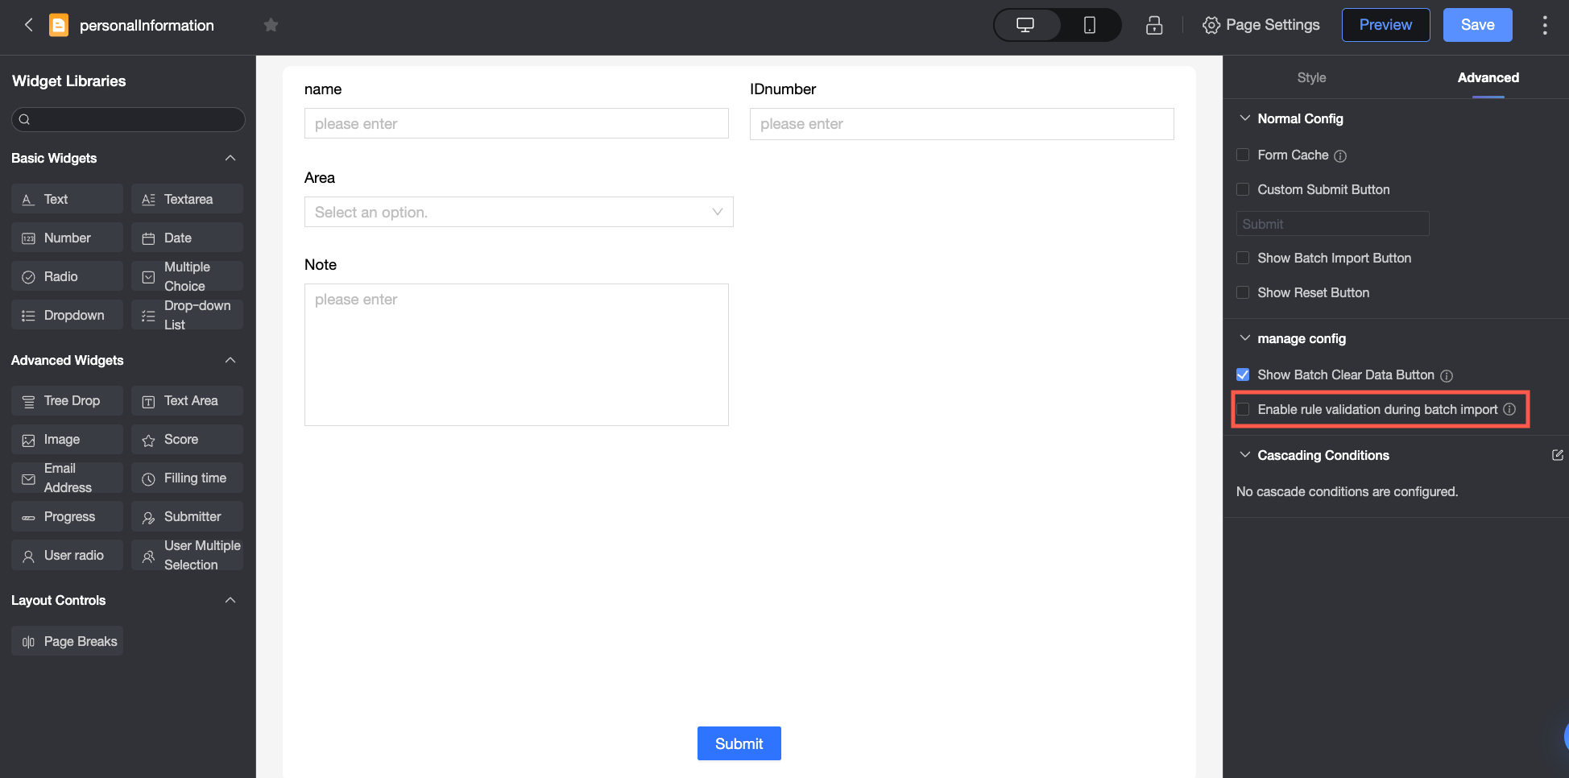1569x778 pixels.
Task: Go back using the left arrow icon
Action: tap(29, 25)
